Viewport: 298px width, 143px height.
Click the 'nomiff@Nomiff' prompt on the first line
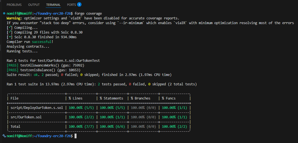coord(19,14)
